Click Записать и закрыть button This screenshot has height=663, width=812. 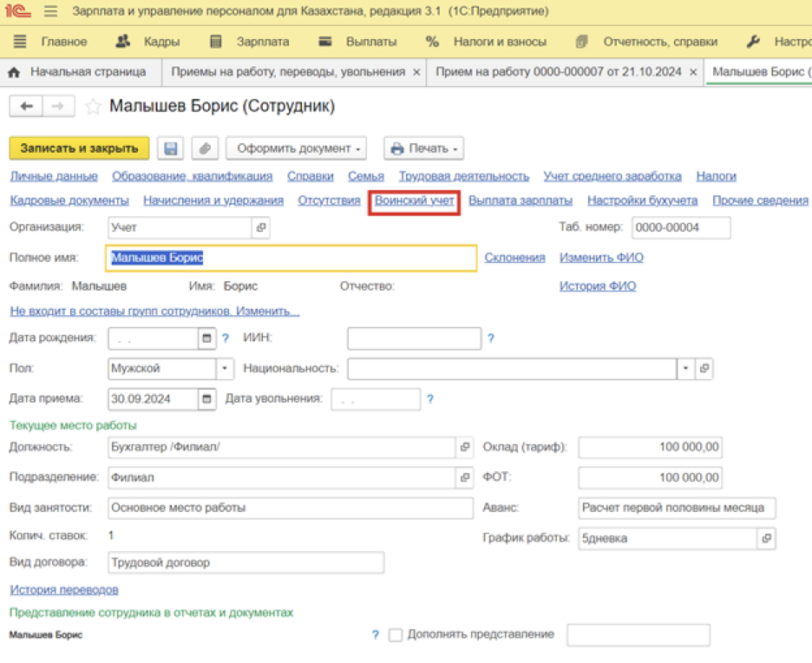(x=79, y=148)
